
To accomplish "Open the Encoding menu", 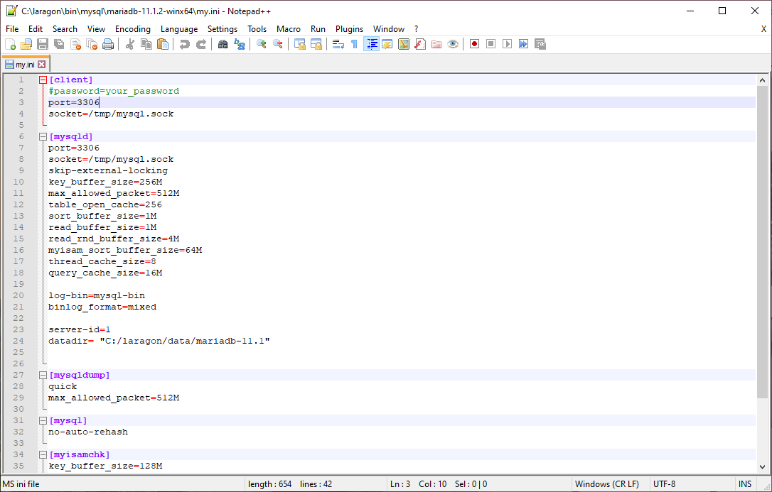I will click(x=133, y=29).
